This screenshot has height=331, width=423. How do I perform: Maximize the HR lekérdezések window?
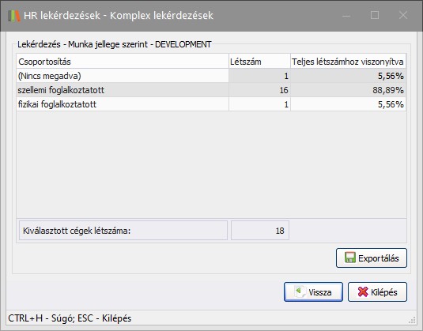[375, 15]
